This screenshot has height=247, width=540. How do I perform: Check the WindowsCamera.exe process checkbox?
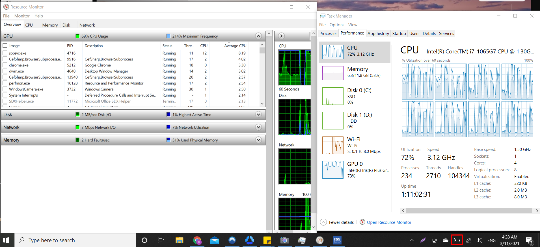pyautogui.click(x=5, y=89)
